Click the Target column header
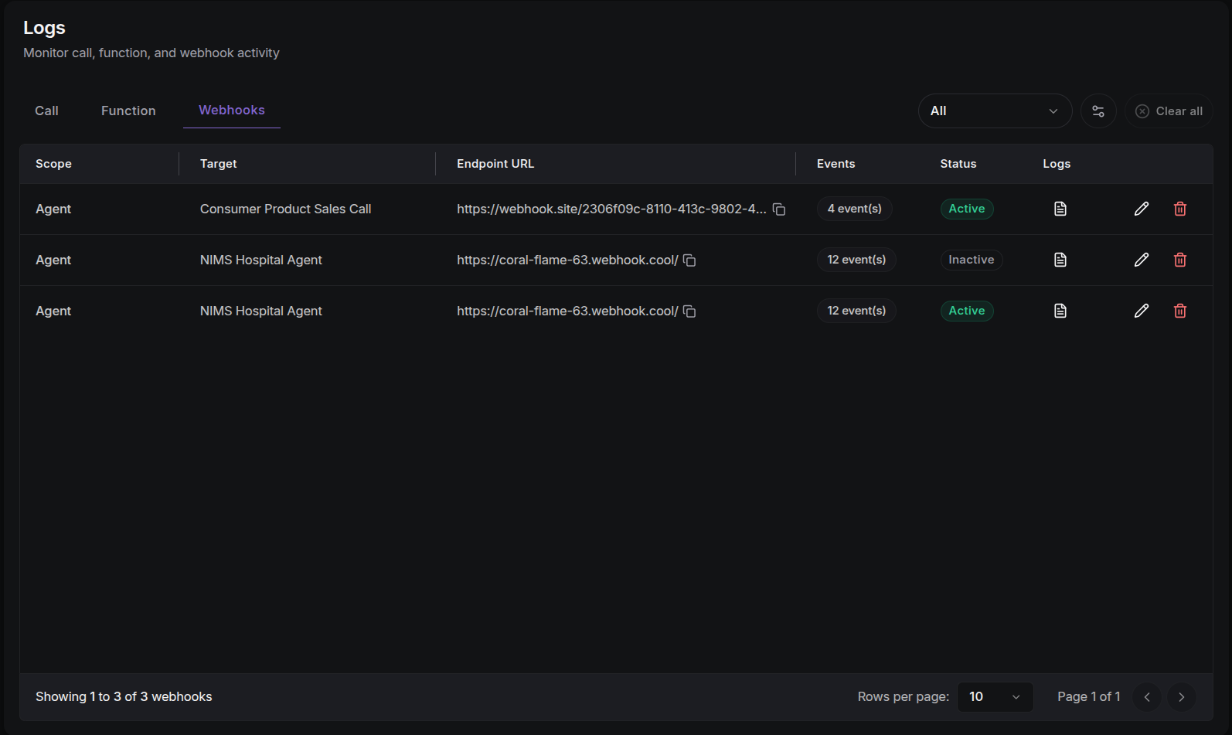This screenshot has width=1232, height=735. tap(219, 164)
